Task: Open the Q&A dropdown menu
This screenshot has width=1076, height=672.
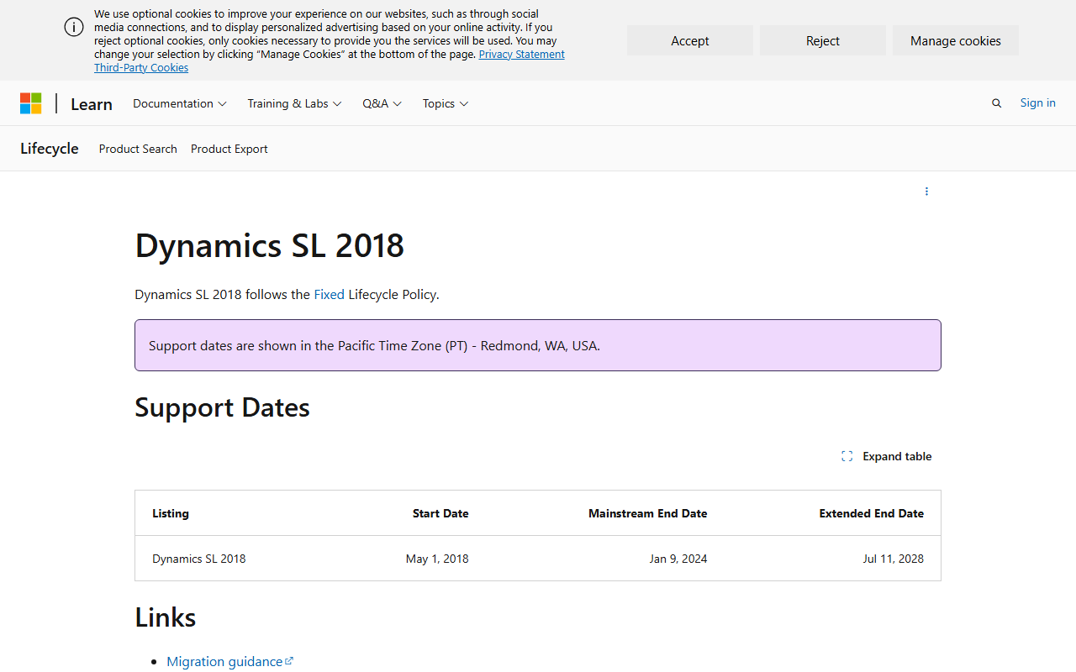Action: click(382, 103)
